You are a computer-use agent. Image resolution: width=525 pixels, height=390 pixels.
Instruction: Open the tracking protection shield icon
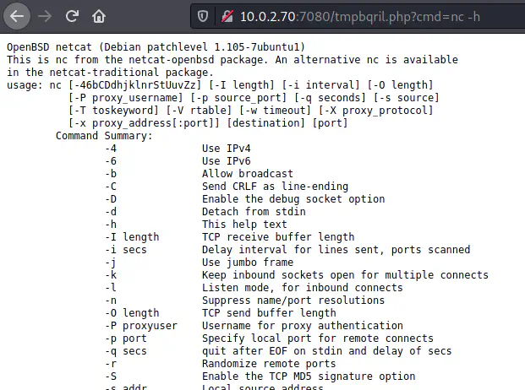point(201,16)
